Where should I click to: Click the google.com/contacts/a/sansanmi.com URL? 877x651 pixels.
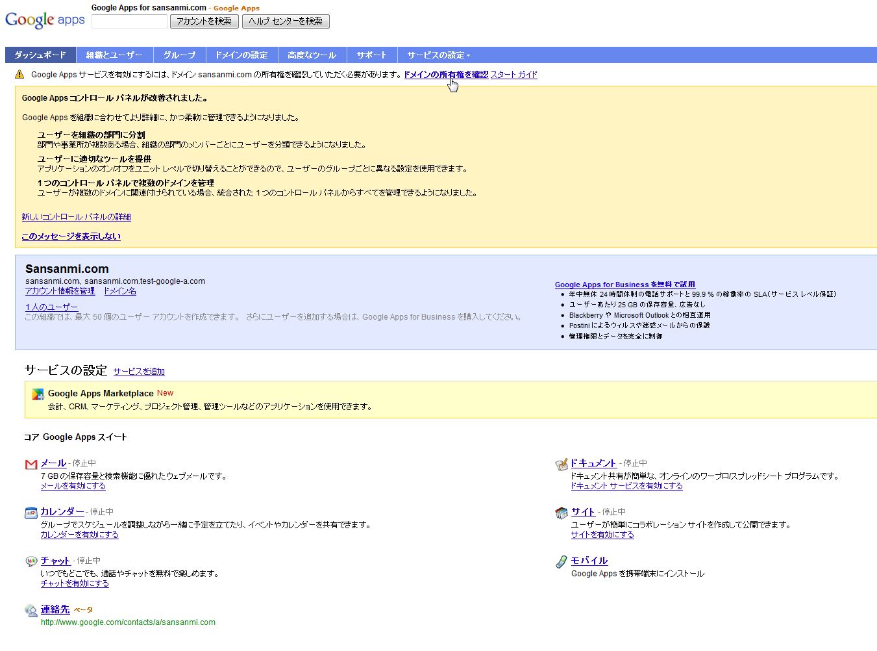click(x=128, y=622)
